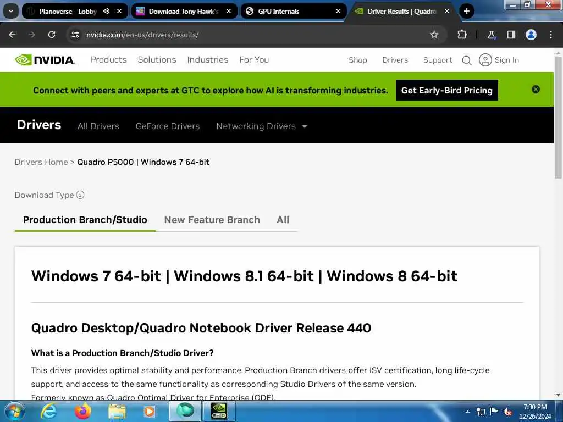
Task: Open the Products menu
Action: coord(108,59)
